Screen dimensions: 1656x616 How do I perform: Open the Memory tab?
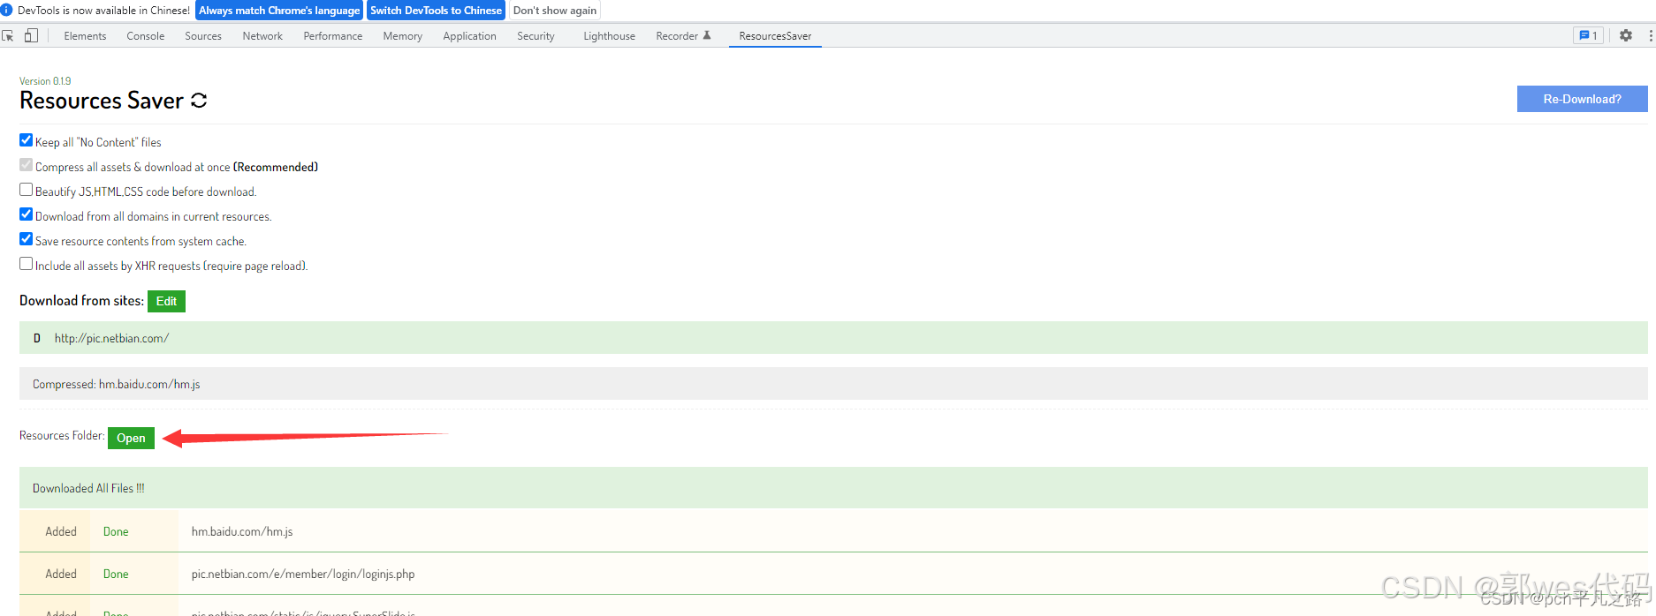[403, 36]
